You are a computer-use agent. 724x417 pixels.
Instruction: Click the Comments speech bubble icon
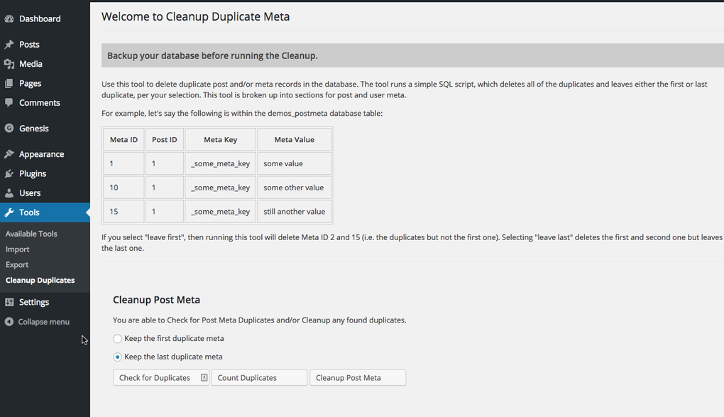(x=9, y=102)
